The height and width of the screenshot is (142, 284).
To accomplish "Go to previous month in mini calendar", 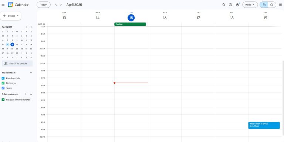I will click(27, 27).
